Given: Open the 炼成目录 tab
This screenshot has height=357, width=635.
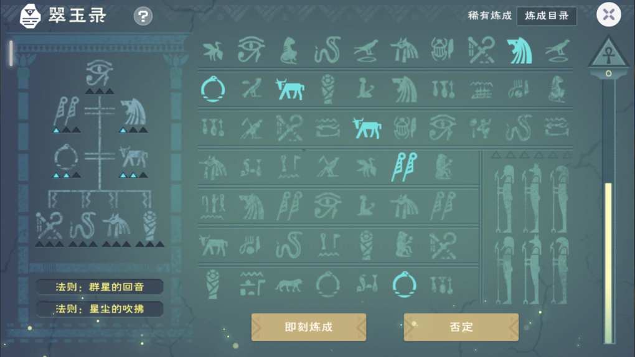Looking at the screenshot, I should tap(547, 16).
